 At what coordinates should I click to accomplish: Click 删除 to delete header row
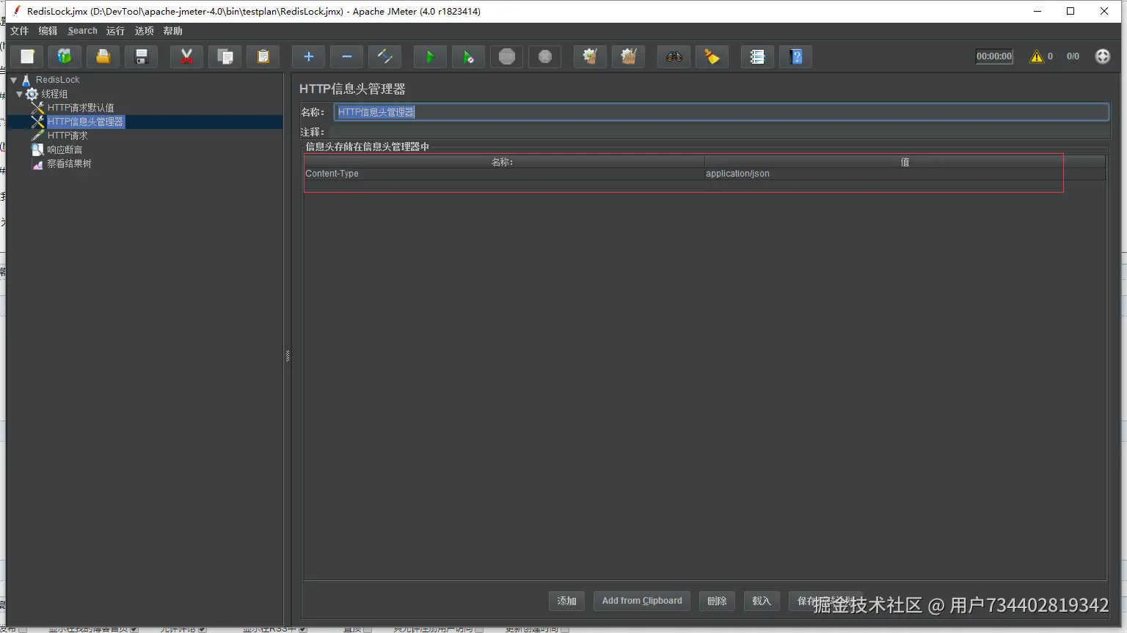[717, 601]
